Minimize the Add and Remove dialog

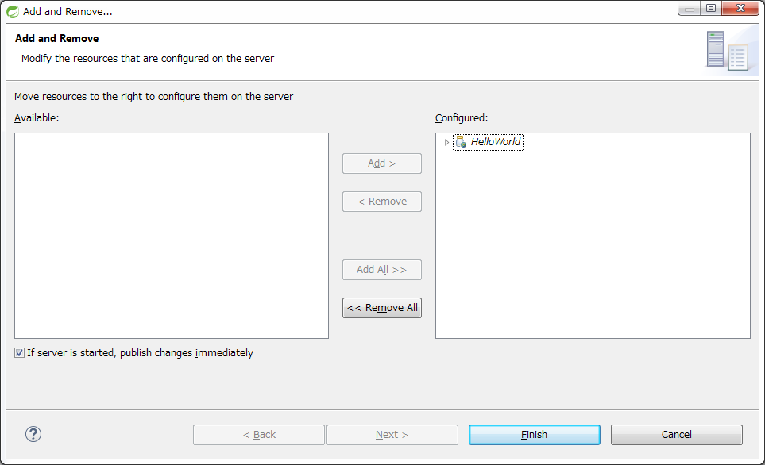click(688, 9)
